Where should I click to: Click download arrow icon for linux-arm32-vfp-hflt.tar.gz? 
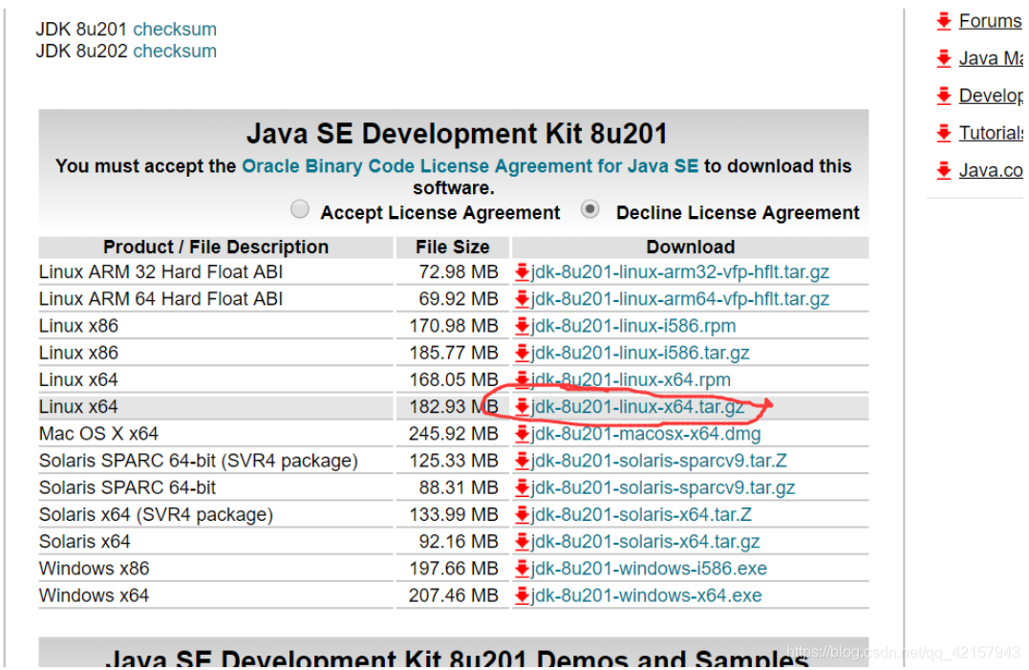pyautogui.click(x=522, y=272)
